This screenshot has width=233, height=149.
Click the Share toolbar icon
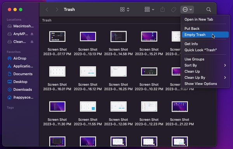[163, 9]
